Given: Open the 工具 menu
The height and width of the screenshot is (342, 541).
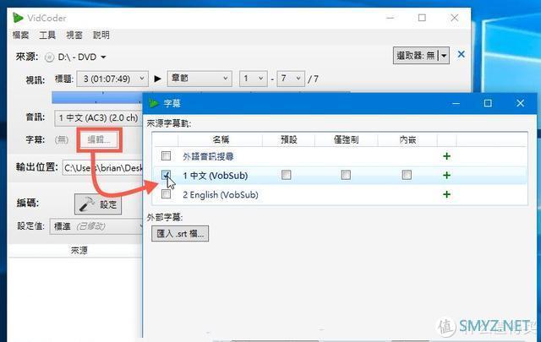Looking at the screenshot, I should [x=47, y=35].
